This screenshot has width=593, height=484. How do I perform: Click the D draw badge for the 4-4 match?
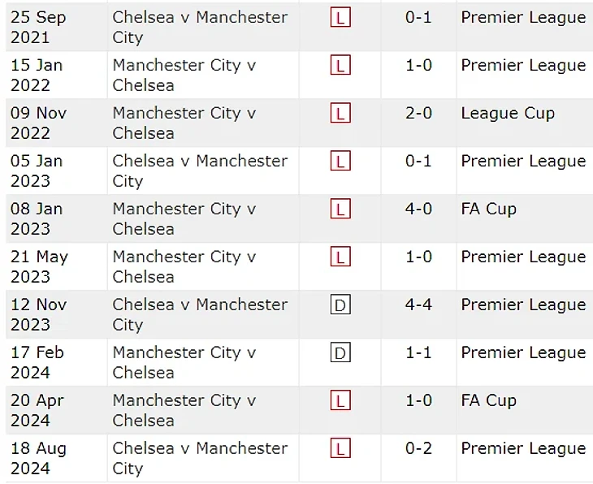click(x=340, y=305)
